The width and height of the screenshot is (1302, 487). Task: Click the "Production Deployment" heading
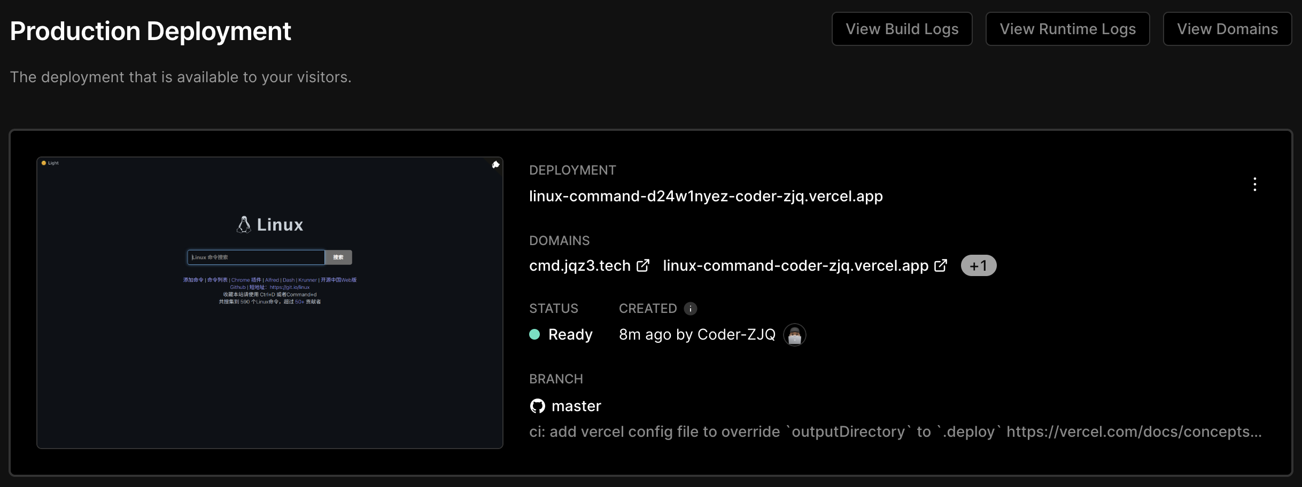click(150, 31)
